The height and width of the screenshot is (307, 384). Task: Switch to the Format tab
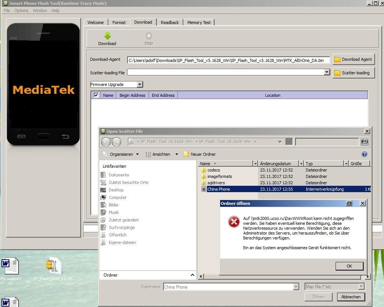(x=119, y=22)
